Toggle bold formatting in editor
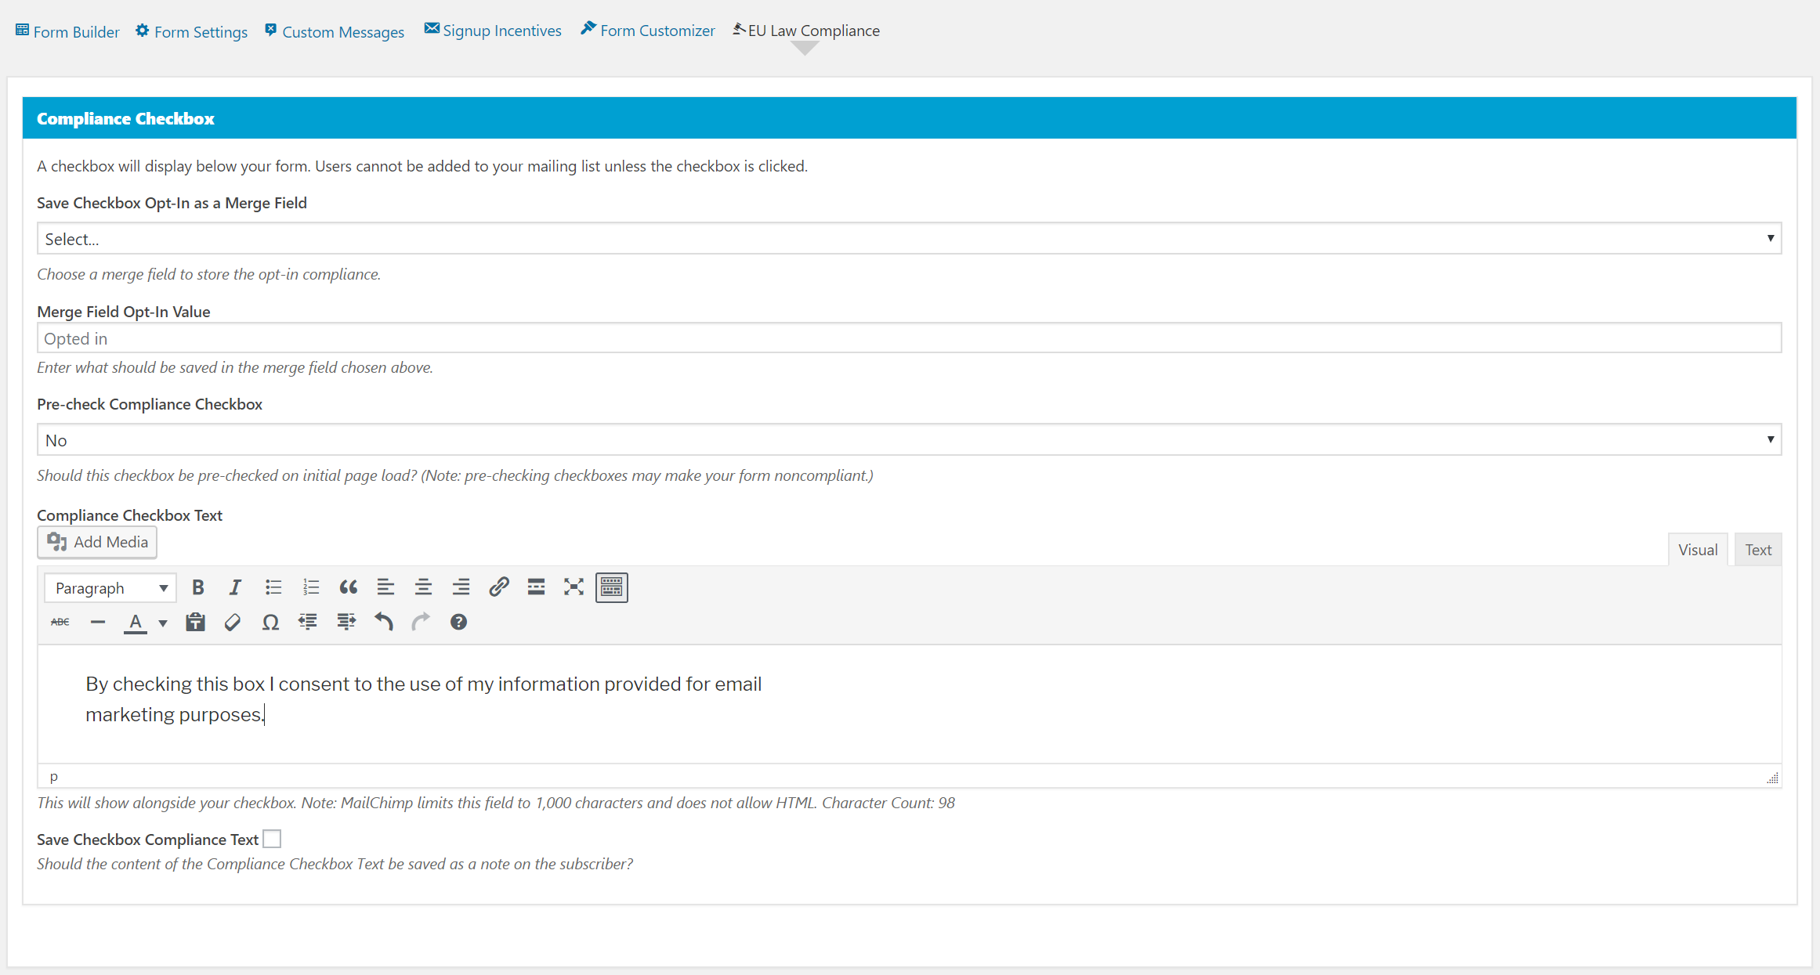This screenshot has width=1820, height=975. (198, 587)
